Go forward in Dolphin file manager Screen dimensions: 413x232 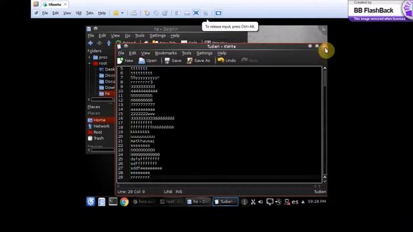coord(99,43)
